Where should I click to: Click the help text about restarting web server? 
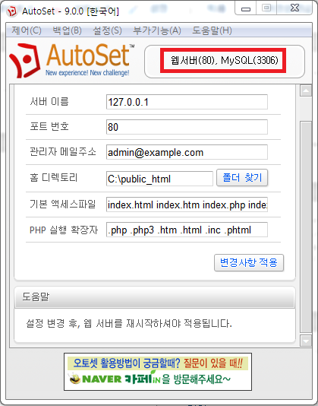129,324
